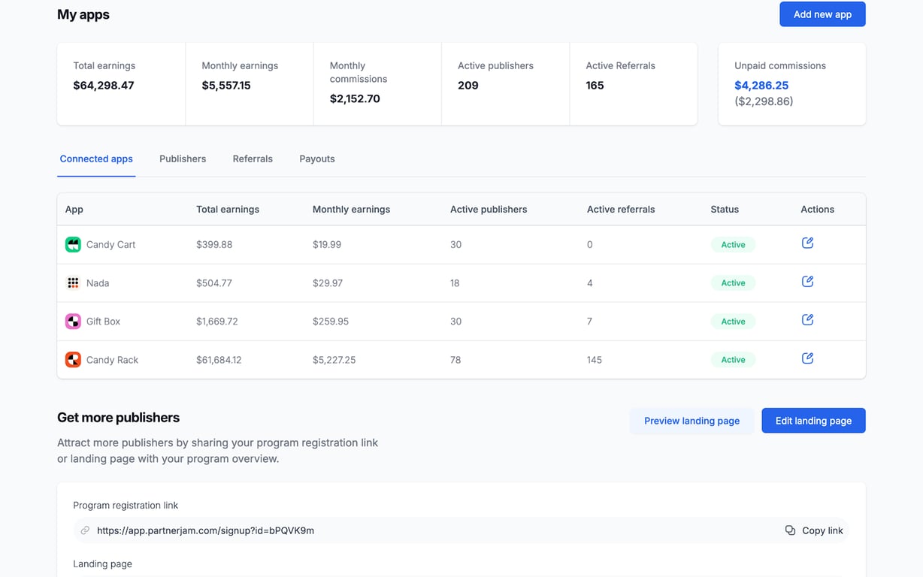Click the Candy Cart app logo
Viewport: 923px width, 577px height.
click(x=73, y=244)
